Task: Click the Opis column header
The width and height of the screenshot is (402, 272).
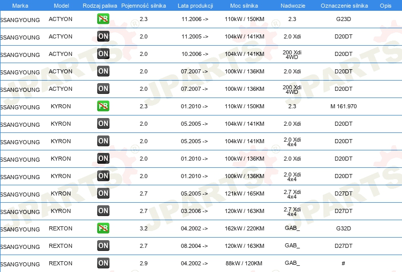Action: coord(385,5)
